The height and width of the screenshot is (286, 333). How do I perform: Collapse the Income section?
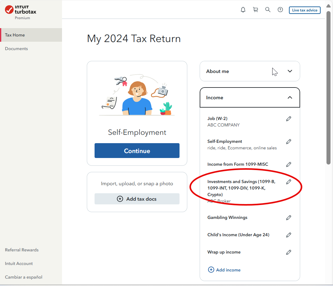[x=290, y=98]
